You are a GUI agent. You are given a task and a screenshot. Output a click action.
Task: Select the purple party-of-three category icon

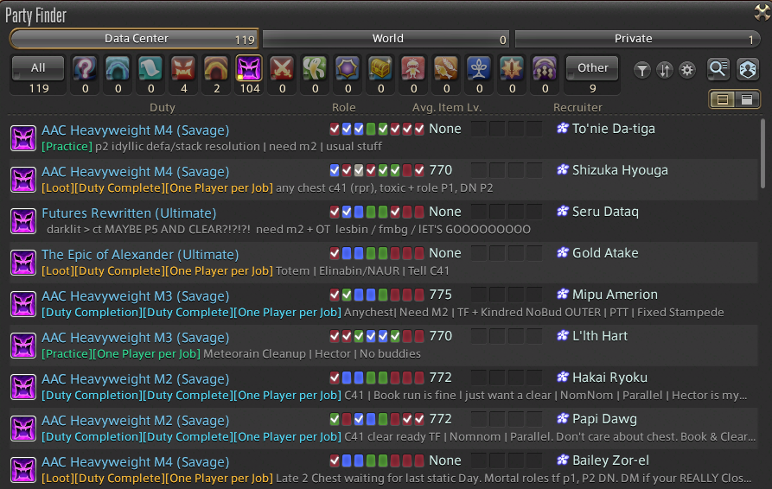coord(545,68)
